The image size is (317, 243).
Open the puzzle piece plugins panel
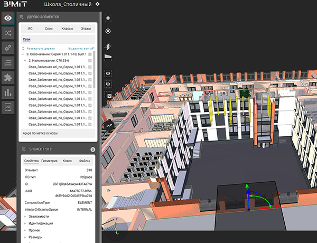(x=8, y=77)
